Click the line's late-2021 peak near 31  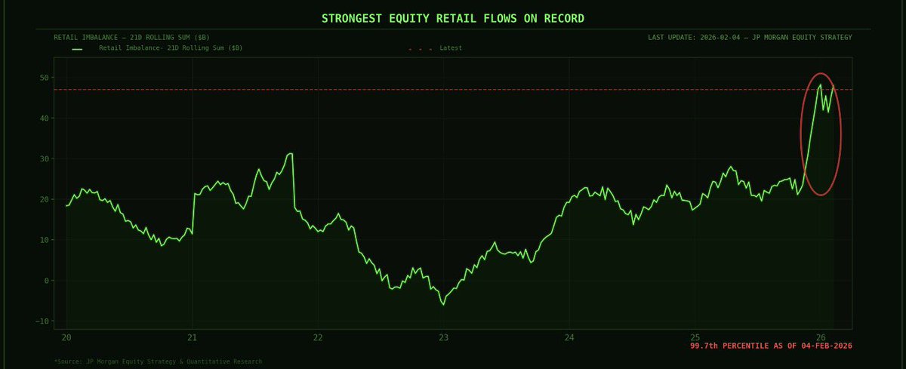pos(290,153)
